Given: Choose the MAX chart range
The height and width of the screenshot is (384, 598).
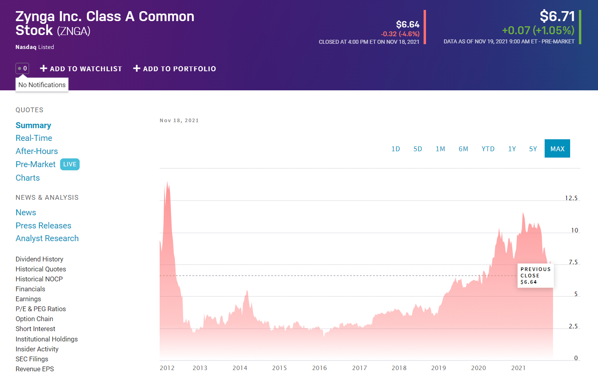Looking at the screenshot, I should coord(557,148).
